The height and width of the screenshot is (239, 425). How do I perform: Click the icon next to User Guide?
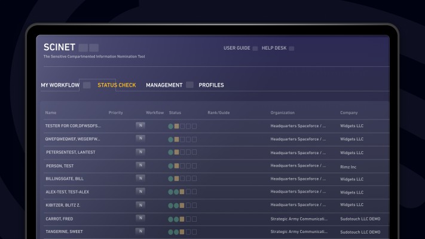coord(255,48)
